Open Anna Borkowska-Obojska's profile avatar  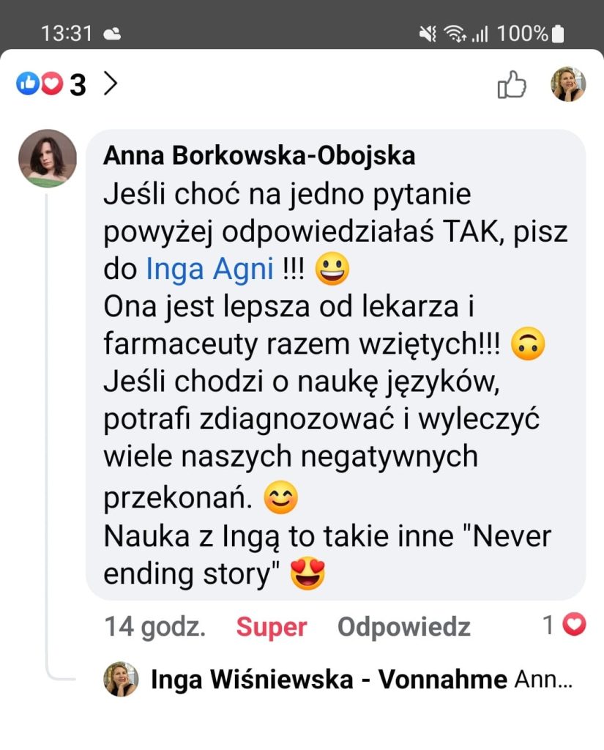click(x=48, y=158)
